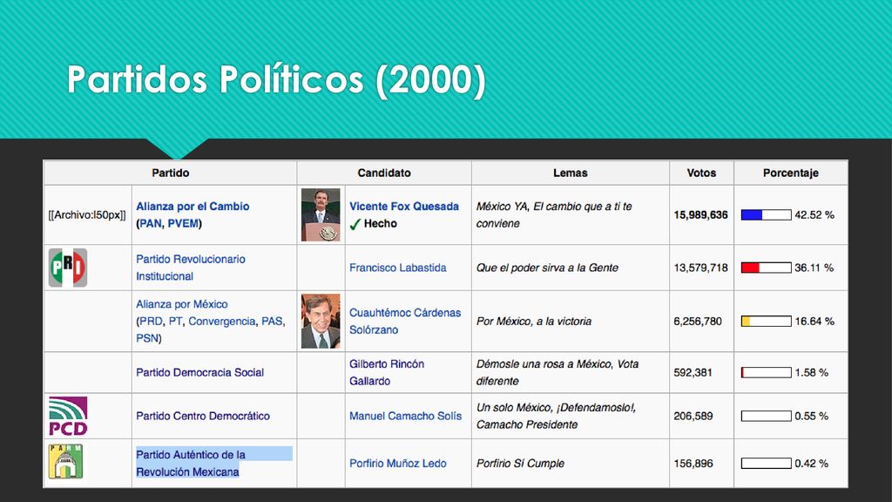The height and width of the screenshot is (502, 892).
Task: Click the Candidato column header
Action: click(384, 173)
